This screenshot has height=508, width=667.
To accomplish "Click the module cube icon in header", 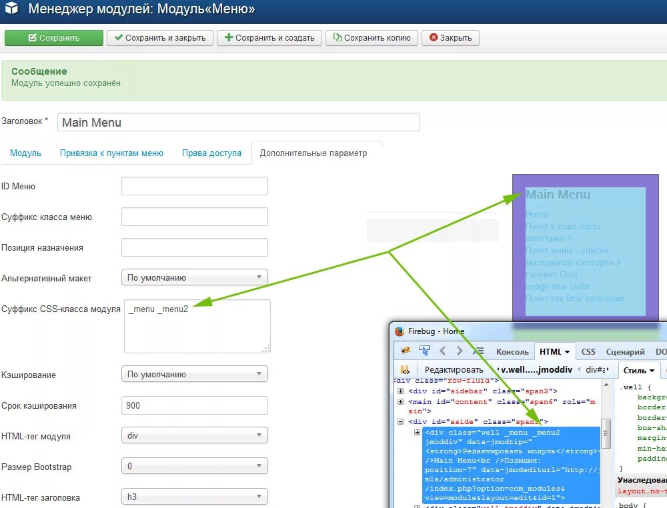I will [x=12, y=7].
